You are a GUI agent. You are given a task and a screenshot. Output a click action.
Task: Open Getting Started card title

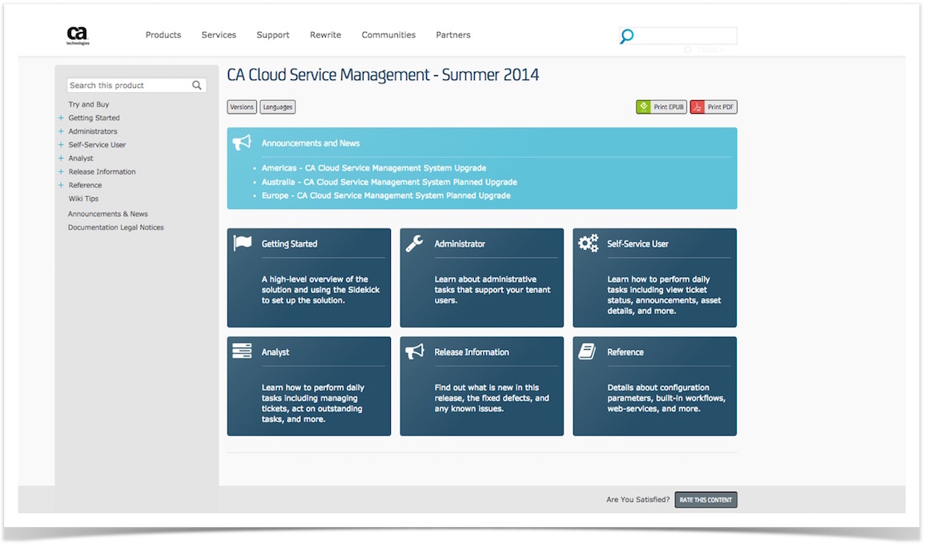click(x=289, y=243)
